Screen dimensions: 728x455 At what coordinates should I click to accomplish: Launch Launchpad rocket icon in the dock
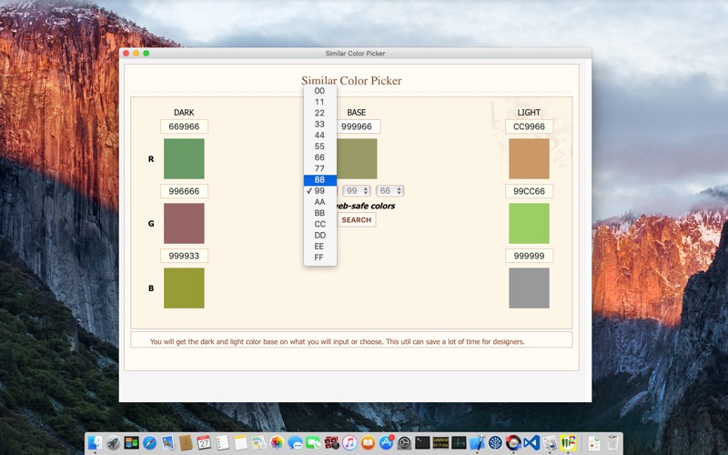coord(113,443)
